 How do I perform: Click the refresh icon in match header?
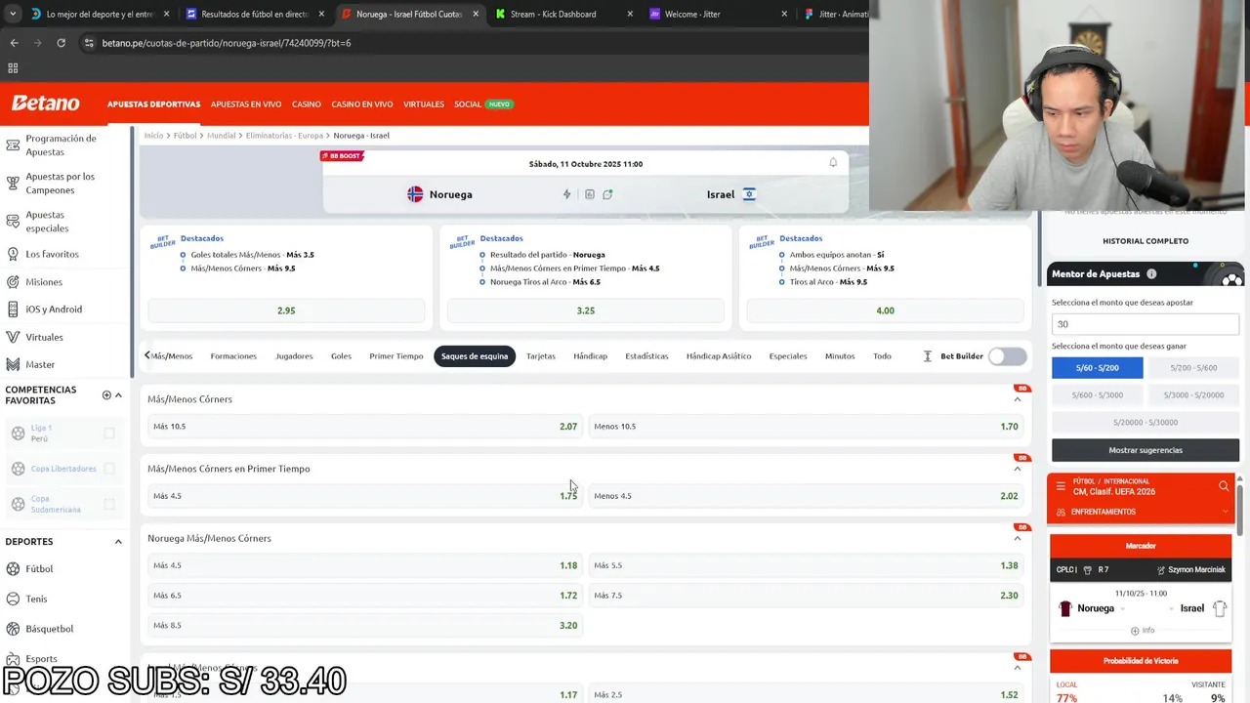point(607,194)
